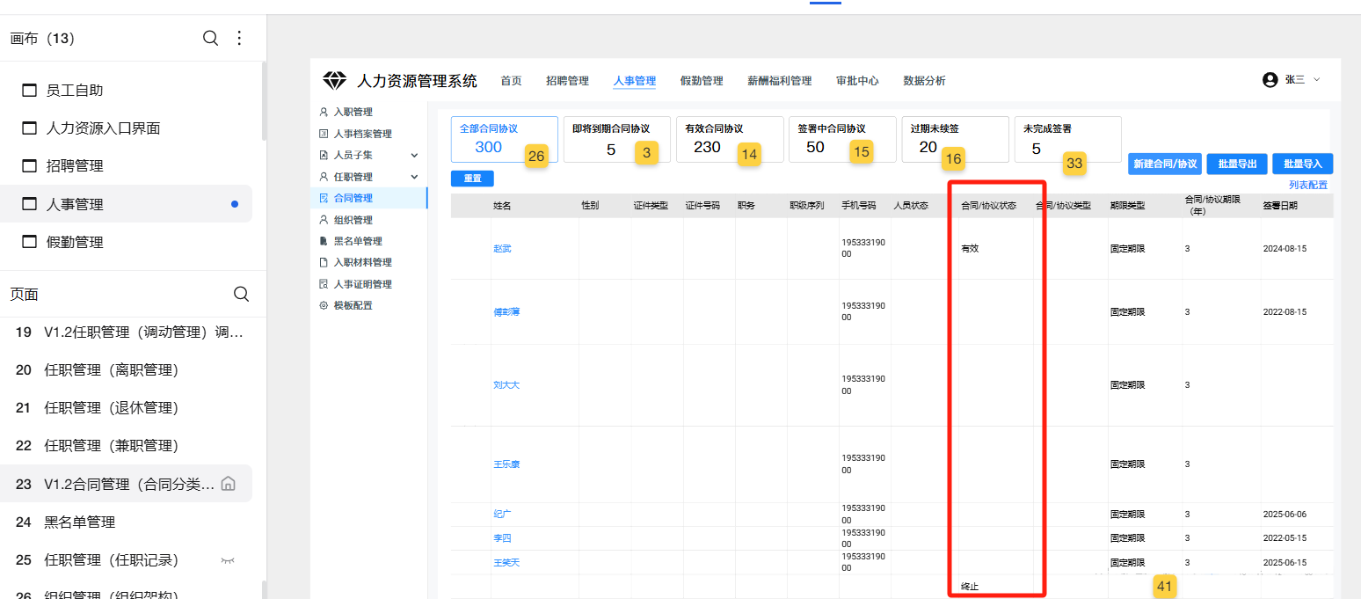Click the left panel canvas list scrollbar
1361x599 pixels.
264,101
